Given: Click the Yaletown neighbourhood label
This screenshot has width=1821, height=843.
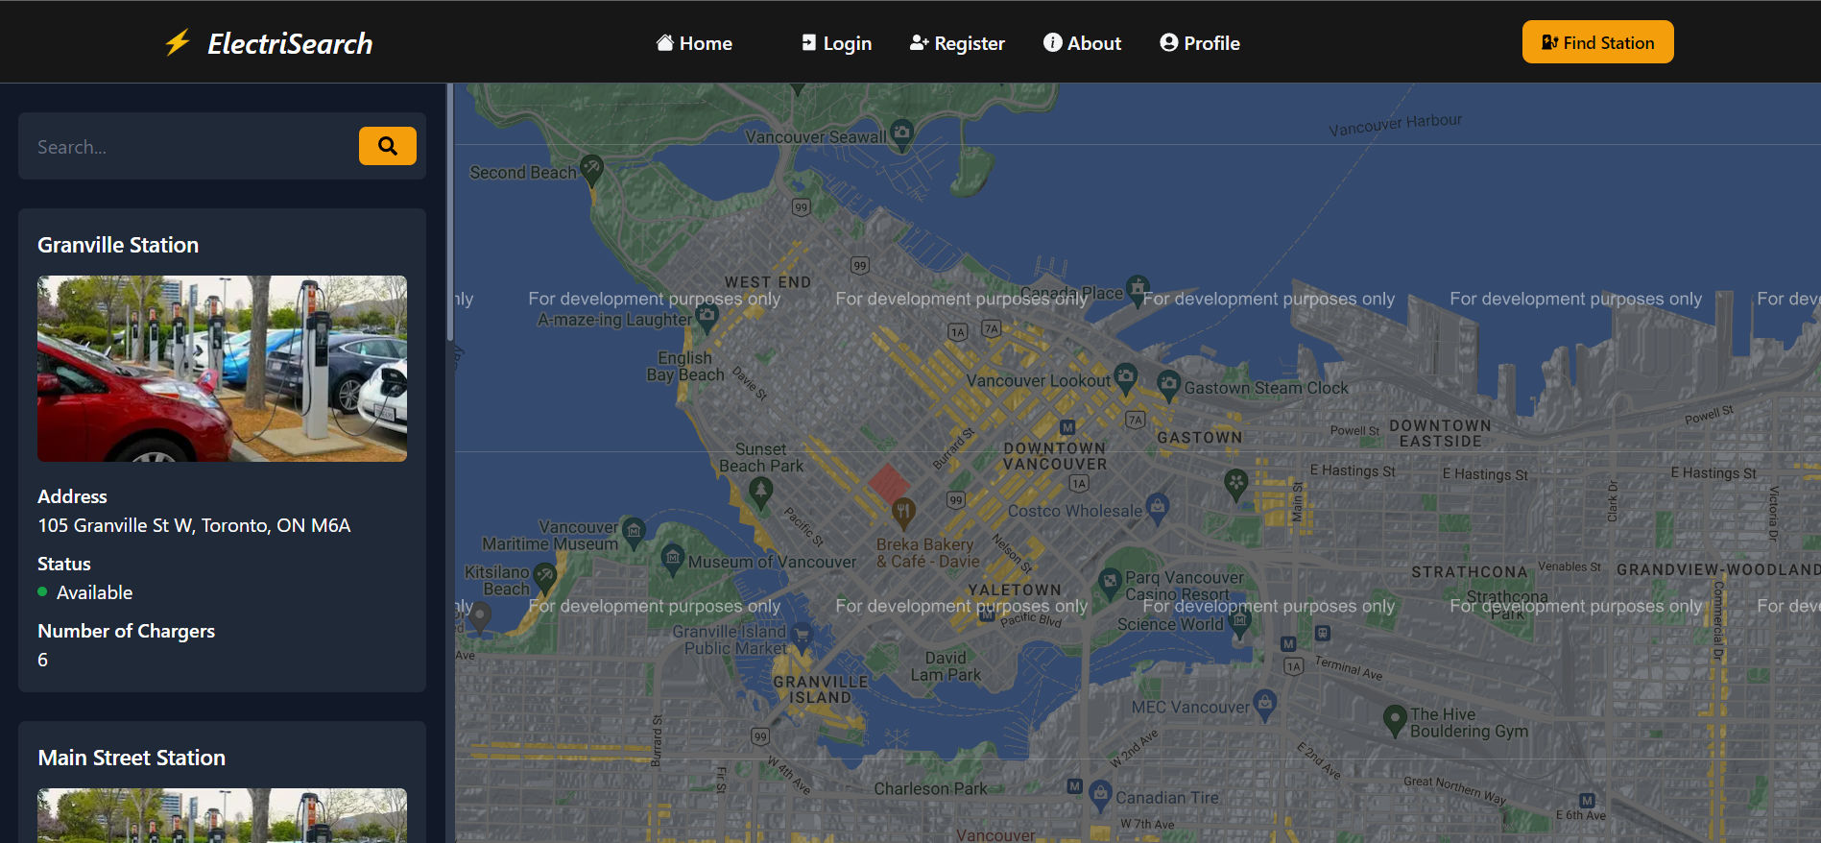Looking at the screenshot, I should 1015,590.
